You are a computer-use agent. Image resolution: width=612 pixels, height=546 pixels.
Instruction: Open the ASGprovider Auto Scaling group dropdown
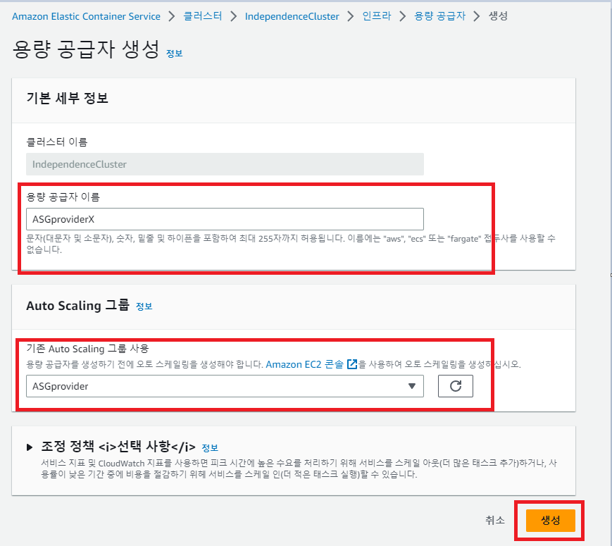point(225,386)
